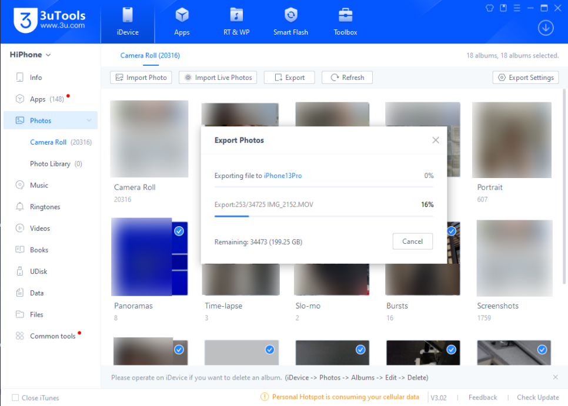Click Check Update in status bar
The width and height of the screenshot is (568, 406).
(538, 397)
